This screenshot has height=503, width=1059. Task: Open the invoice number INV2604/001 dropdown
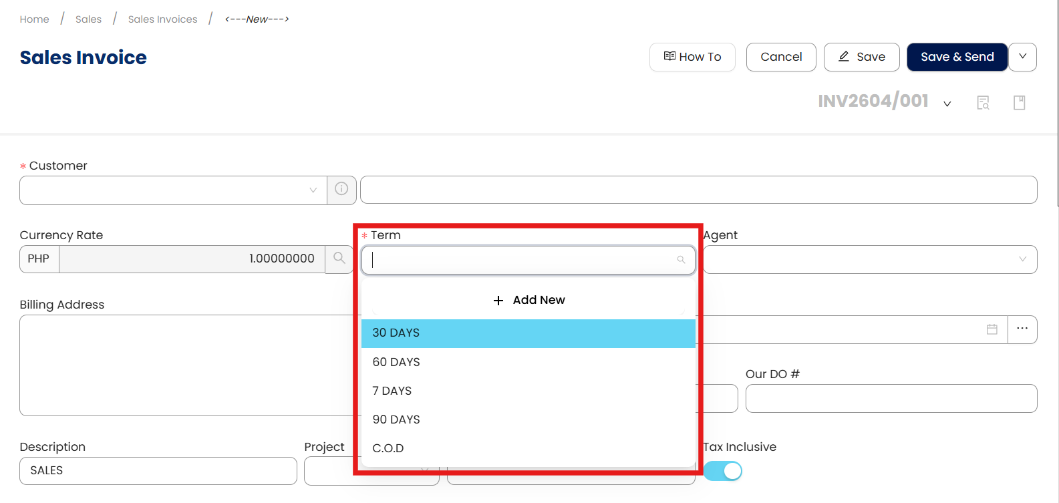coord(947,104)
